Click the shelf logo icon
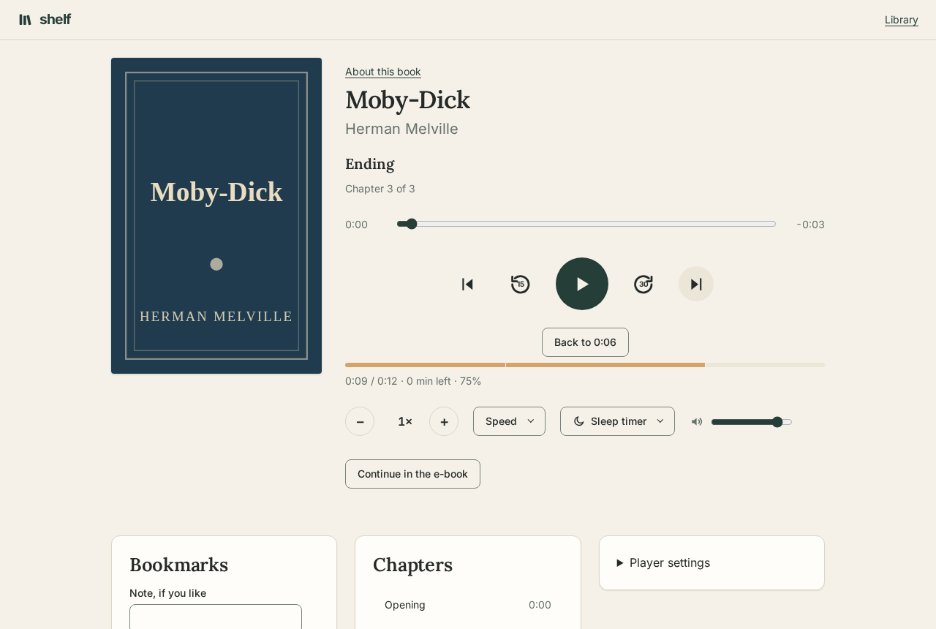Viewport: 936px width, 629px height. [25, 20]
